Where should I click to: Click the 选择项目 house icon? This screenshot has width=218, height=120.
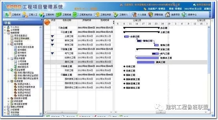pyautogui.click(x=168, y=15)
